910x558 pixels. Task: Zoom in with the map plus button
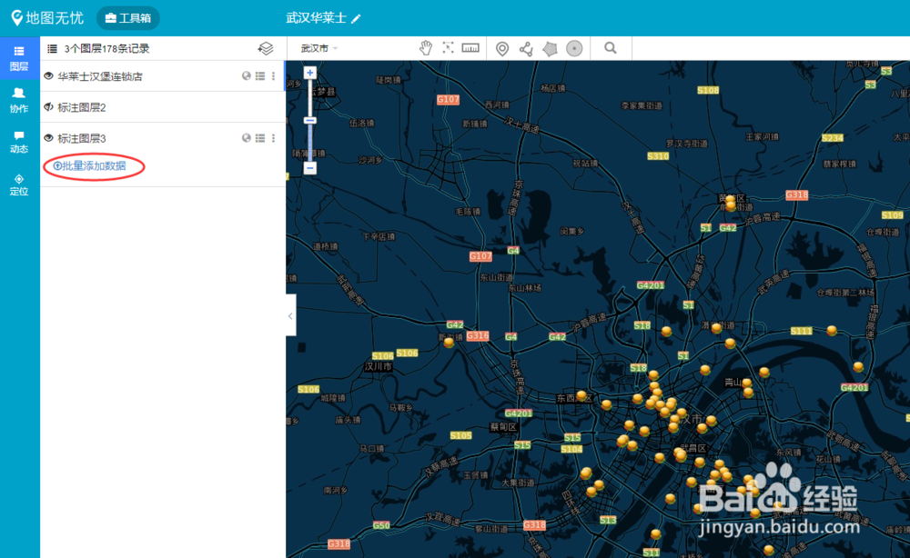pyautogui.click(x=310, y=73)
